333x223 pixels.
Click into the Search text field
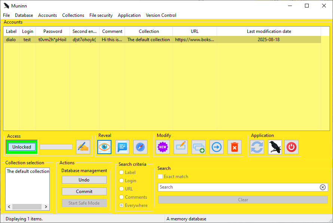pos(238,187)
